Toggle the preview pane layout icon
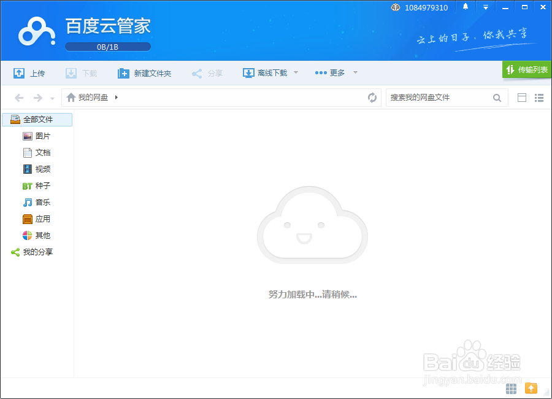Image resolution: width=552 pixels, height=399 pixels. [522, 98]
